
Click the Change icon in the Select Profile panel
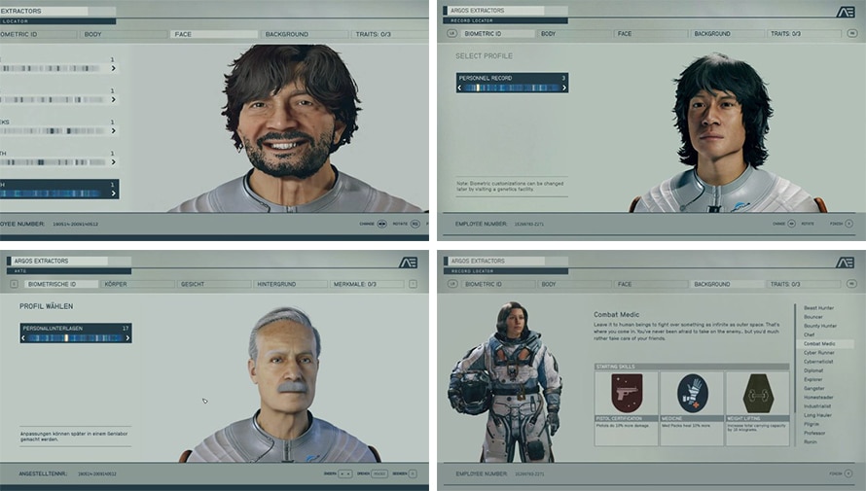[791, 224]
